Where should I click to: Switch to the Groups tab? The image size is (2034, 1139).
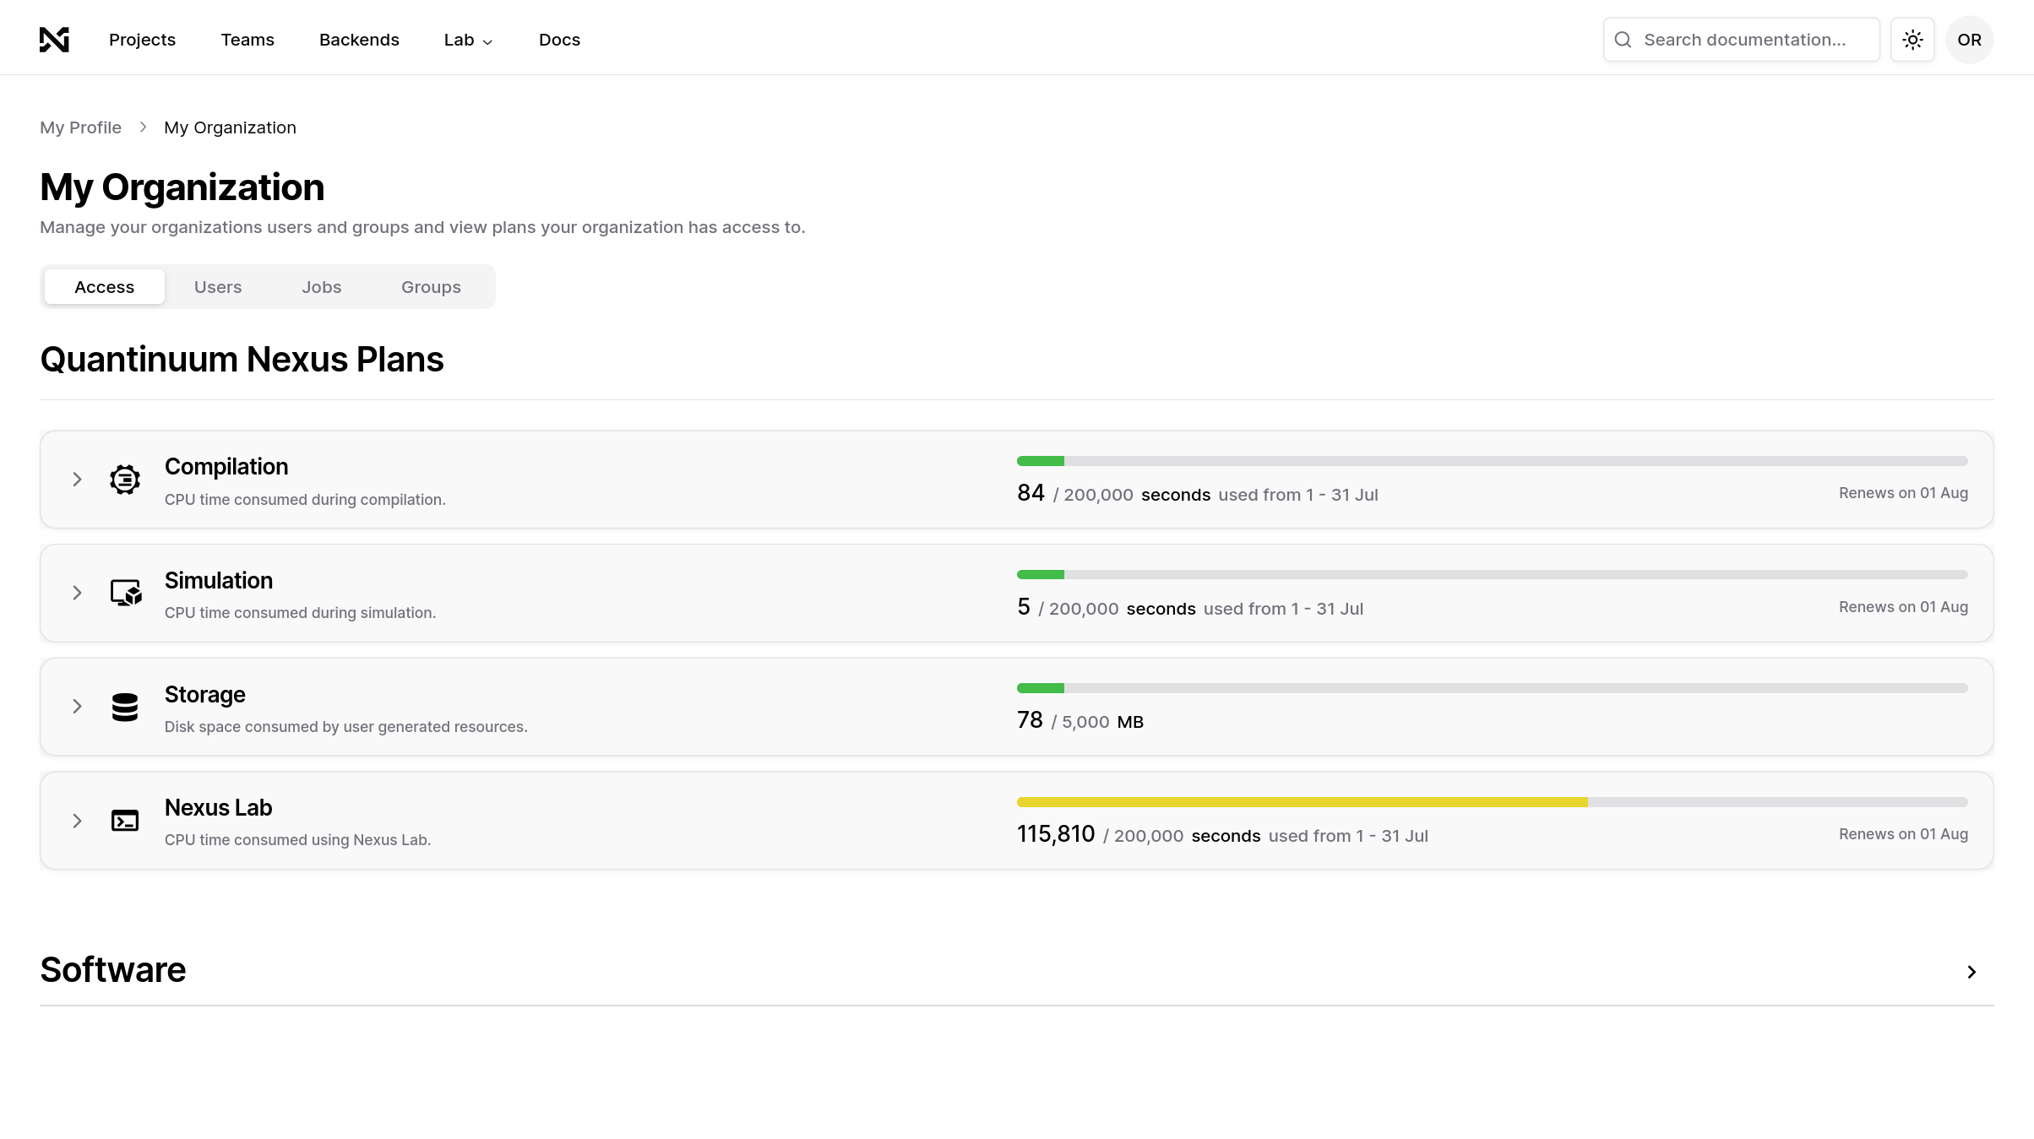tap(431, 287)
